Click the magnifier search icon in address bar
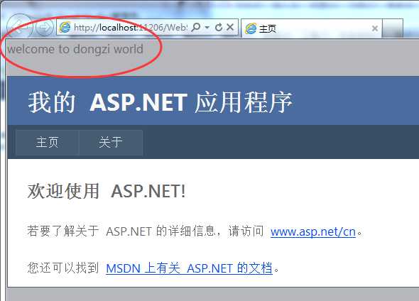This screenshot has width=419, height=301. (x=196, y=27)
